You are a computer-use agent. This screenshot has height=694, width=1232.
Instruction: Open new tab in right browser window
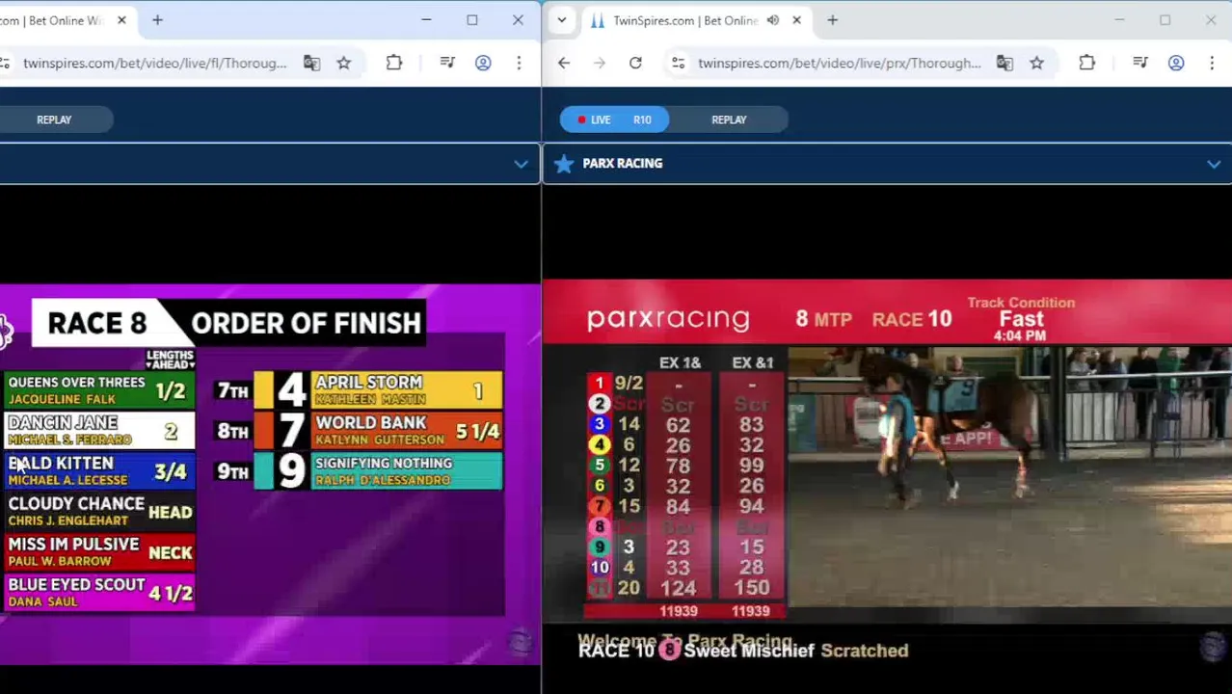[x=832, y=20]
